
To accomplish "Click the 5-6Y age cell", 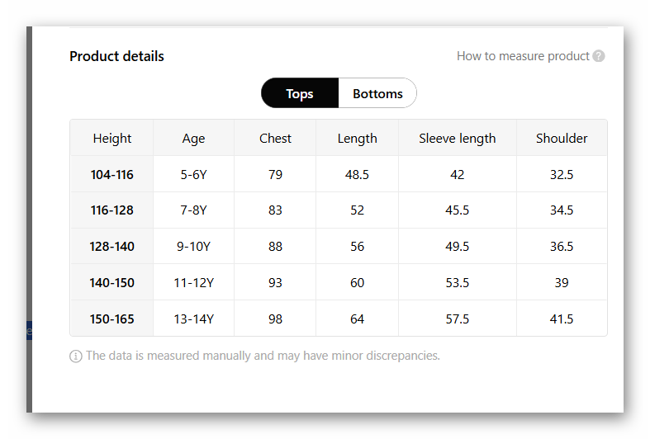I will (x=193, y=174).
